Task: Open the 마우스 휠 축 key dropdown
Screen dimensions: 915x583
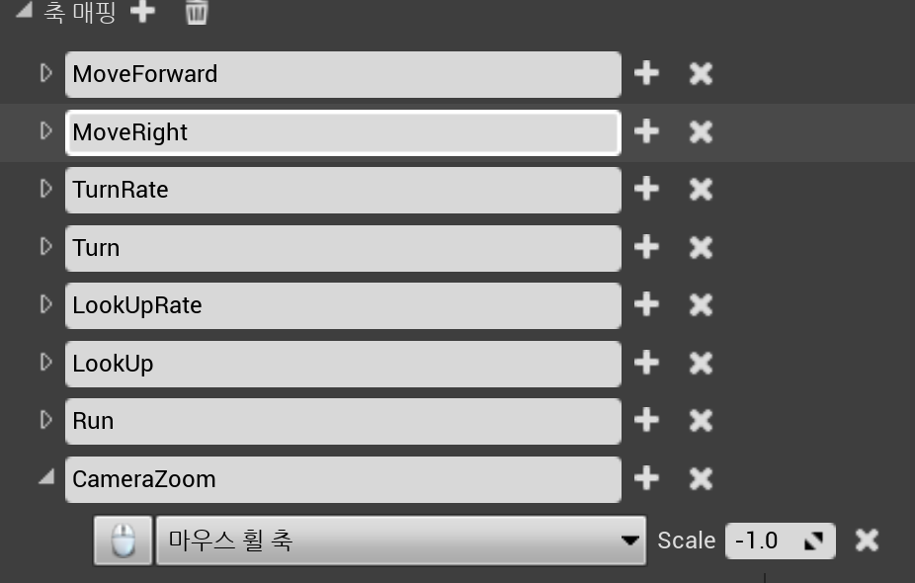Action: [630, 541]
